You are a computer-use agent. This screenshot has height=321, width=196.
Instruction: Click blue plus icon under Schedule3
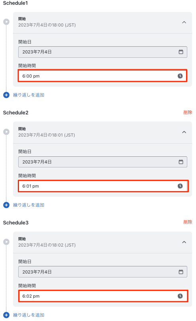pos(6,315)
